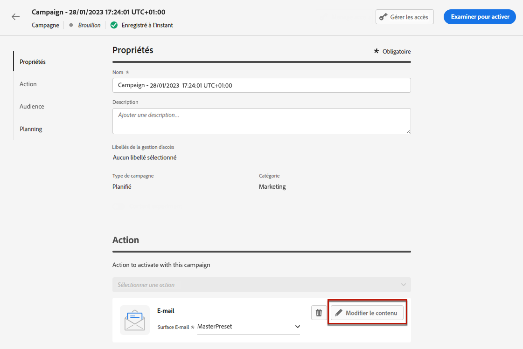This screenshot has width=523, height=349.
Task: Click the key icon on Gérer les accès
Action: [384, 17]
